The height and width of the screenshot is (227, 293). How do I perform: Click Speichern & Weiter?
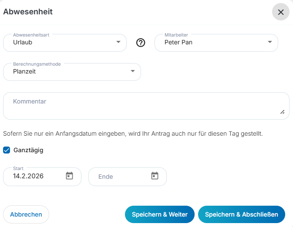[159, 214]
